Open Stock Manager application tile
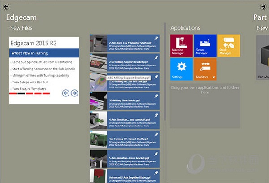This screenshot has height=183, width=269. tap(229, 45)
